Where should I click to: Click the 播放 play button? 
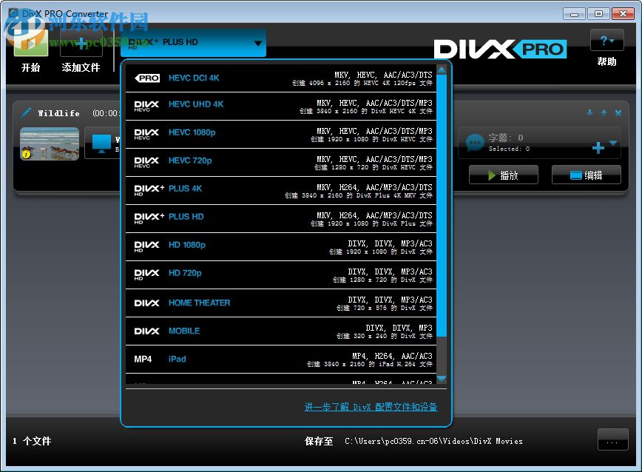[x=503, y=175]
